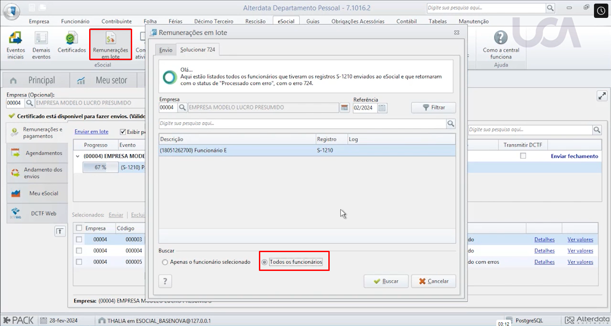Click the home icon on the Principal tab
Image resolution: width=611 pixels, height=326 pixels.
tap(13, 81)
